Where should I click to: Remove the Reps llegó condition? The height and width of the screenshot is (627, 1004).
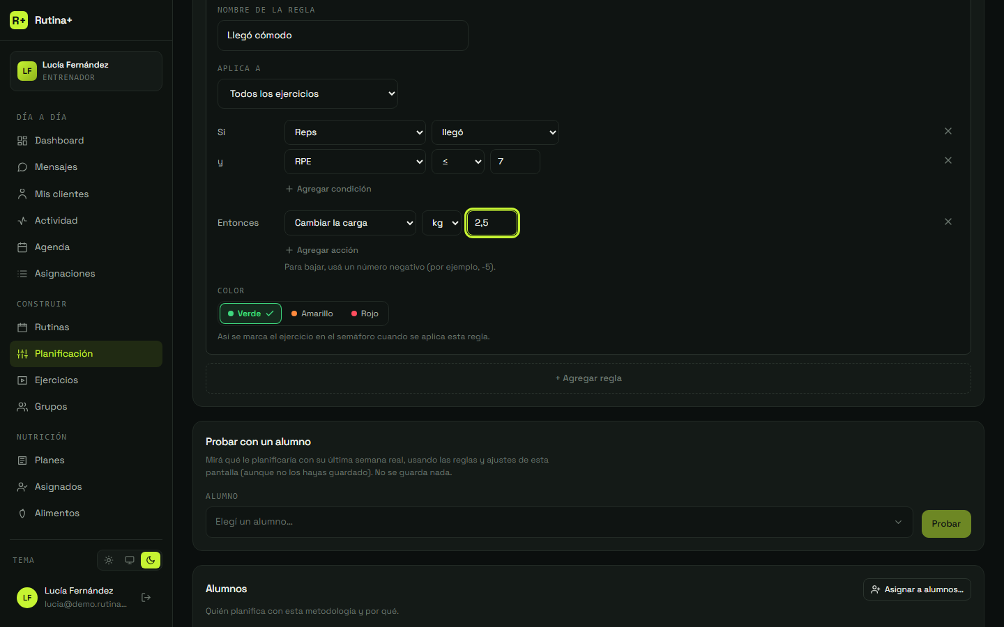(x=948, y=131)
